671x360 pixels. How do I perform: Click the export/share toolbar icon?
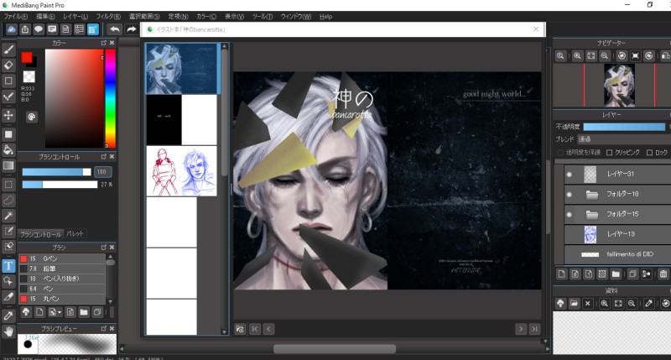25,29
